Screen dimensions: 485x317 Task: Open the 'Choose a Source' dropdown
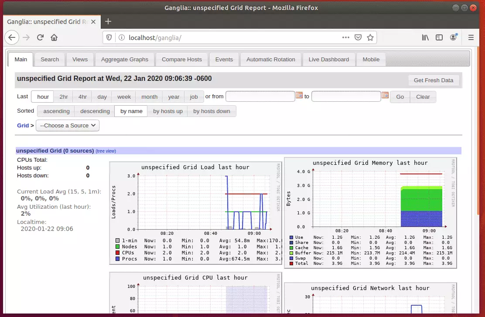pyautogui.click(x=68, y=126)
